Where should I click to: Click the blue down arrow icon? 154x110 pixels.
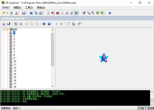tap(44, 24)
